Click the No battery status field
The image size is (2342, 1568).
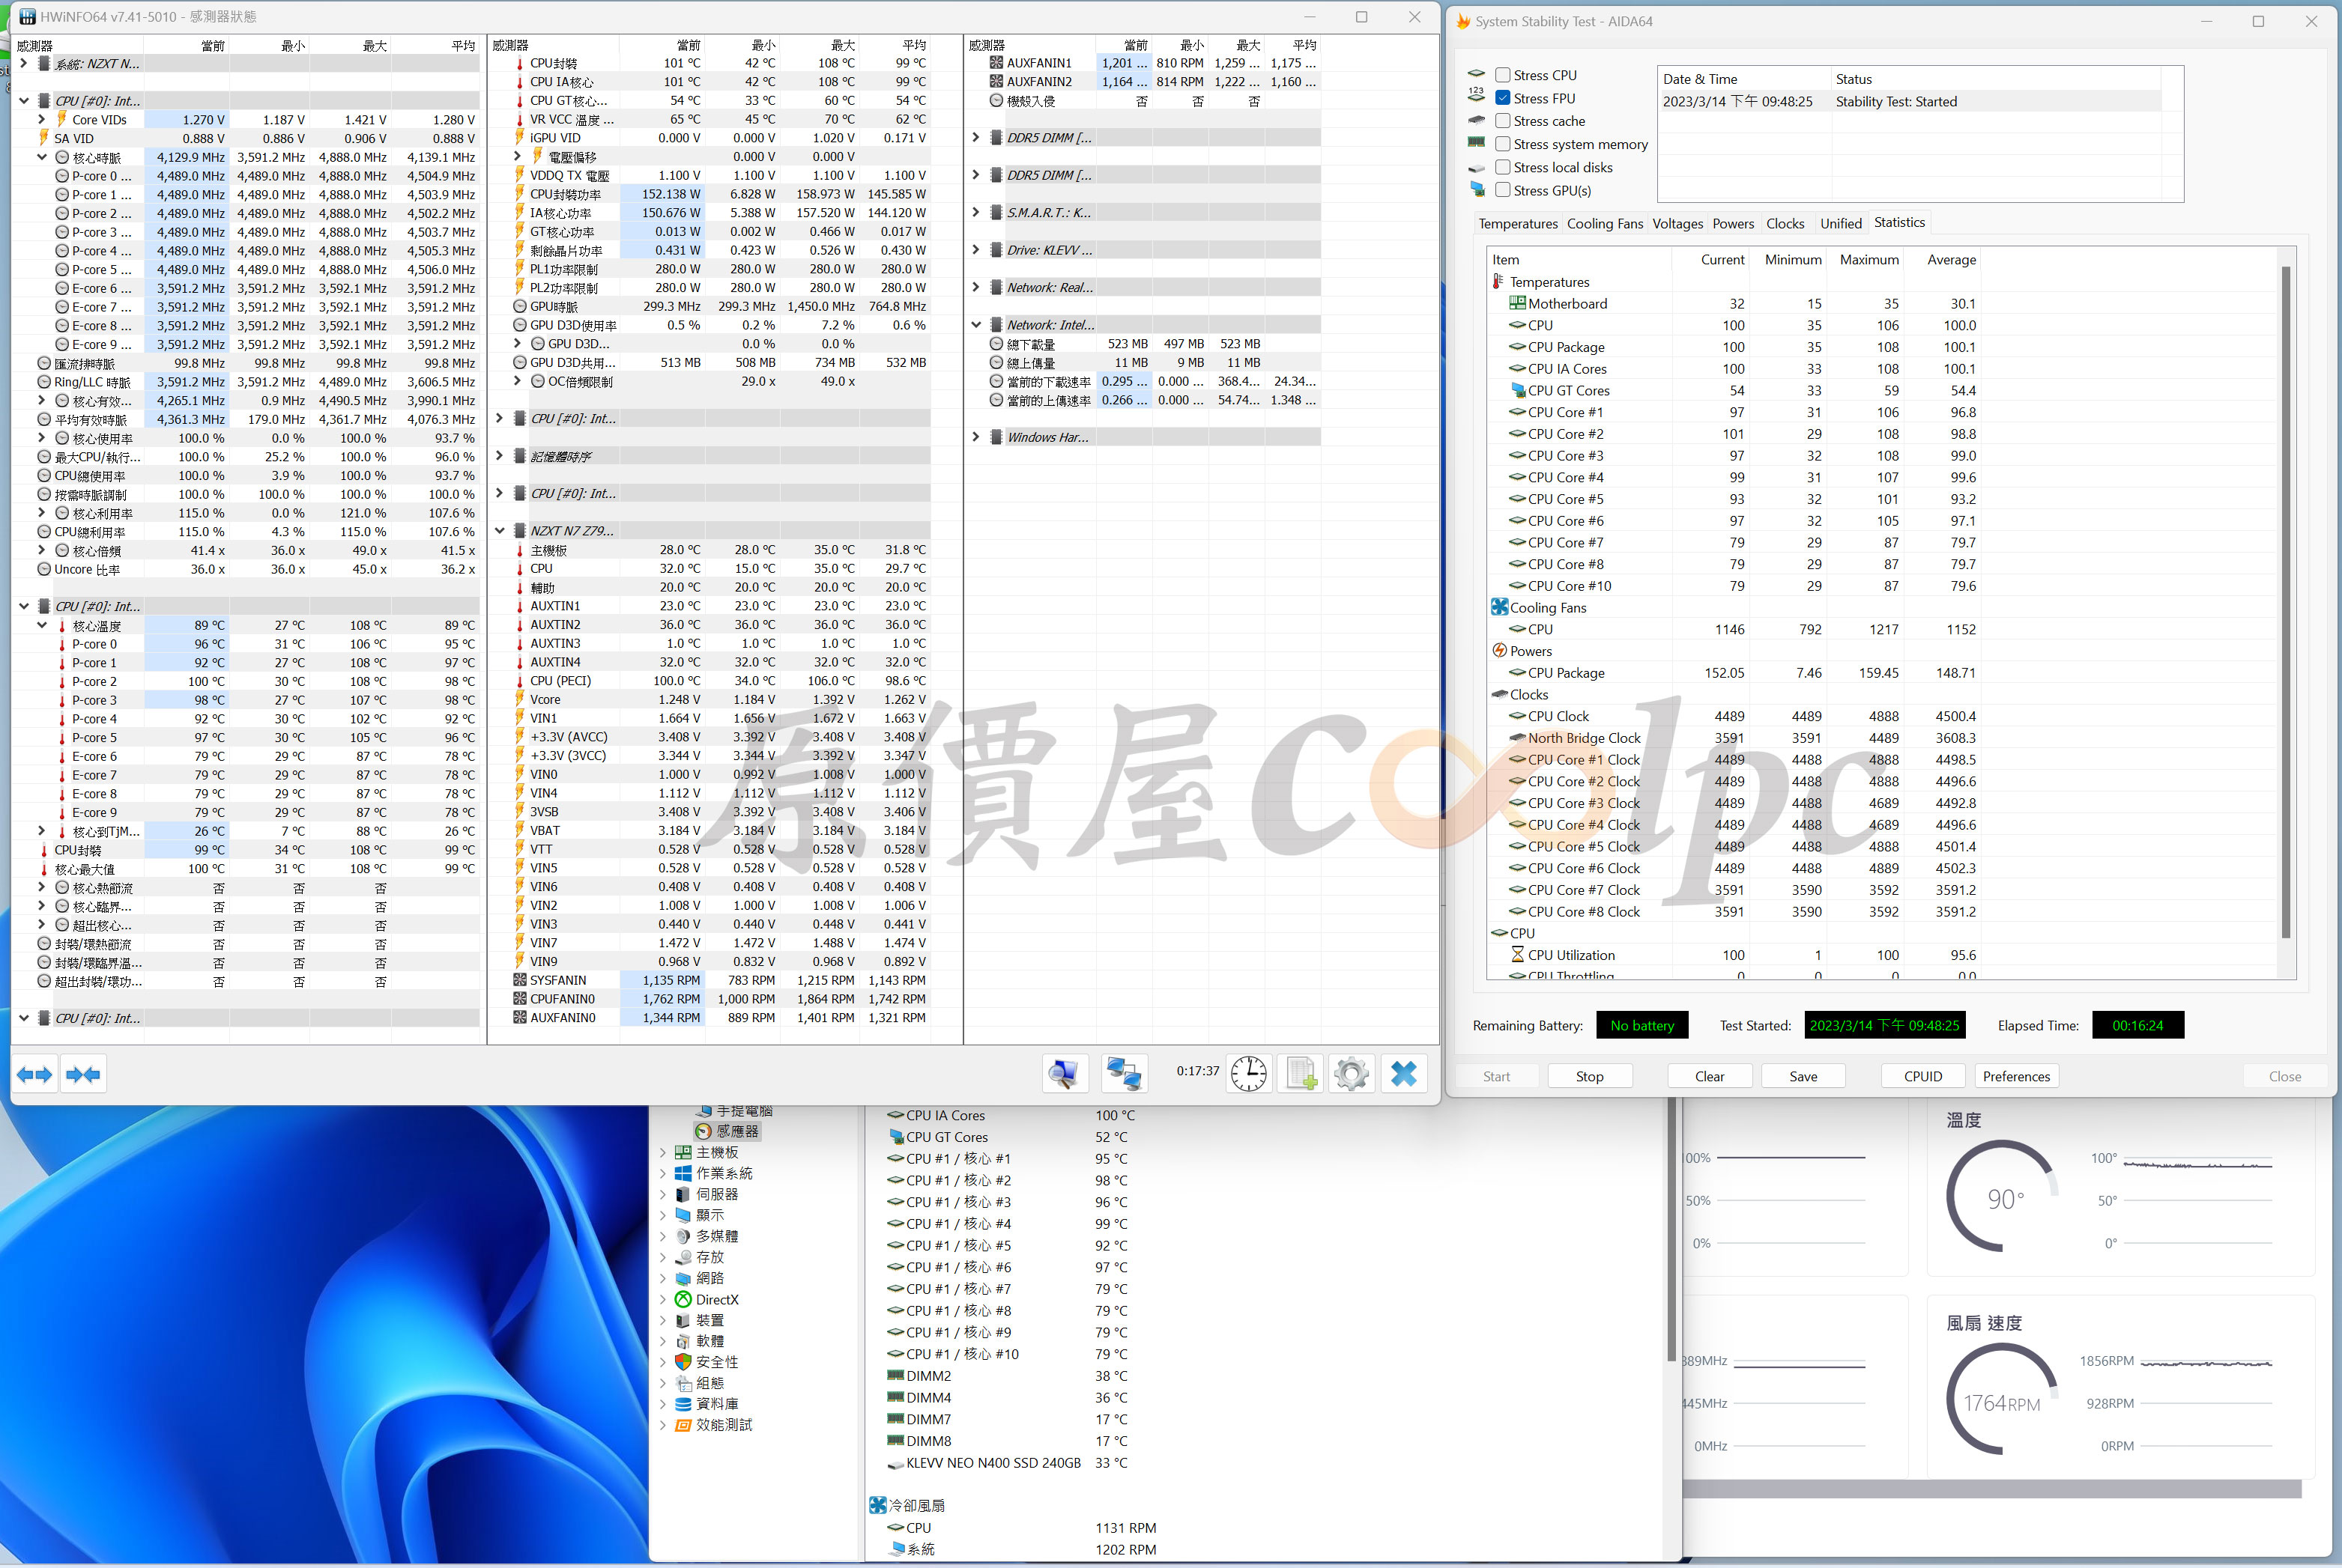(1641, 1026)
